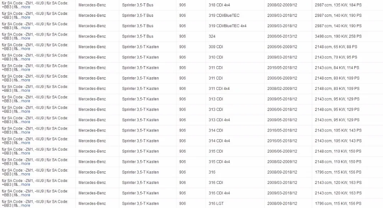Open the 'more' link in the 318 CDI 4x4 Bus row
Screen dimensions: 383x208
point(25,7)
